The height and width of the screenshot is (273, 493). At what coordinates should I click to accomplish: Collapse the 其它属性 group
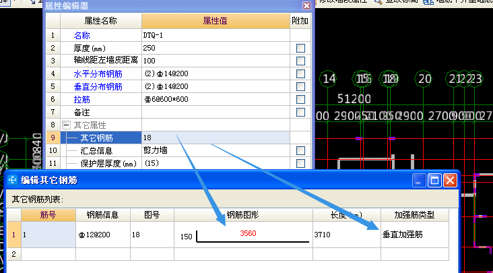[x=66, y=125]
